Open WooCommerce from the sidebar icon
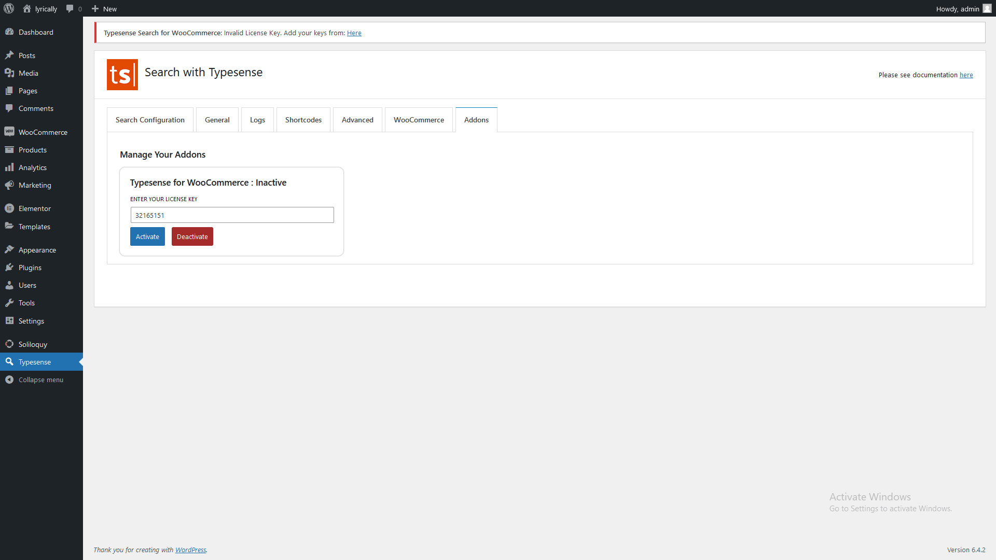This screenshot has height=560, width=996. click(x=9, y=132)
